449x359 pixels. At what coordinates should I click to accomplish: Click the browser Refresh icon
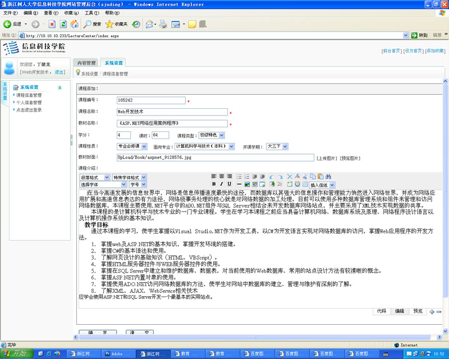pyautogui.click(x=63, y=24)
